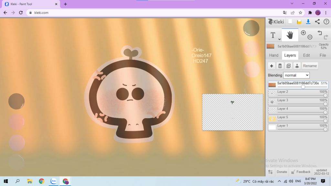This screenshot has width=331, height=186.
Task: Open the tab search dropdown chevron
Action: pyautogui.click(x=292, y=3)
